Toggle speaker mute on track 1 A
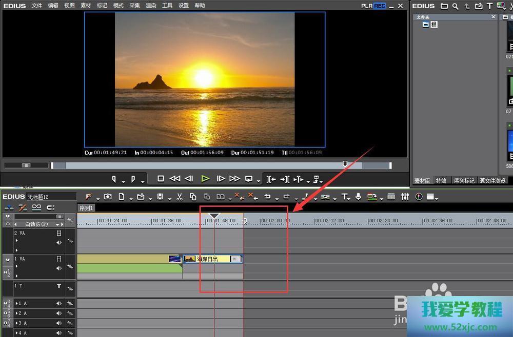Image resolution: width=513 pixels, height=337 pixels. tap(59, 304)
